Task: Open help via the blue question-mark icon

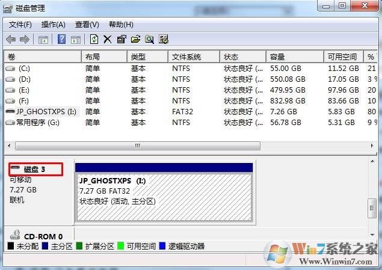Action: [x=61, y=39]
